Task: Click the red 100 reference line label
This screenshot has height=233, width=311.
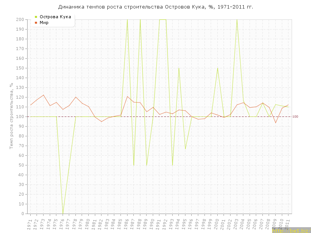Action: (x=295, y=117)
